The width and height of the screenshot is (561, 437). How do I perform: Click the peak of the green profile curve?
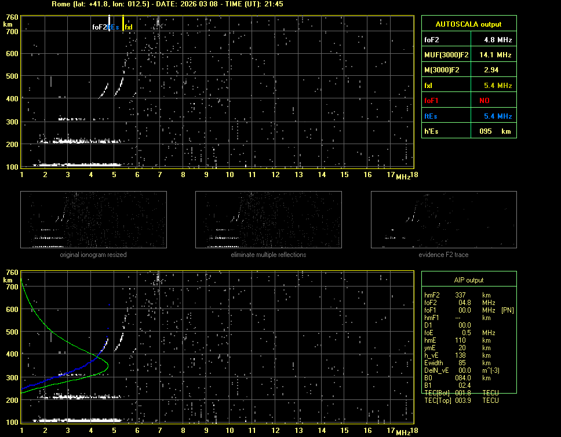(x=108, y=366)
